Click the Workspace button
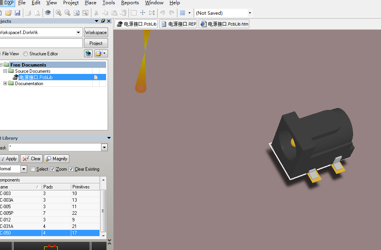This screenshot has height=250, width=381. click(x=96, y=32)
